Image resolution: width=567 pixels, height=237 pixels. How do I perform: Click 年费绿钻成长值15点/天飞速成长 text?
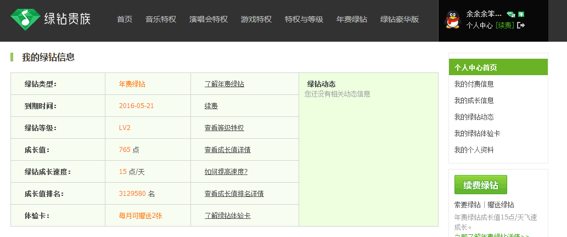pos(496,222)
